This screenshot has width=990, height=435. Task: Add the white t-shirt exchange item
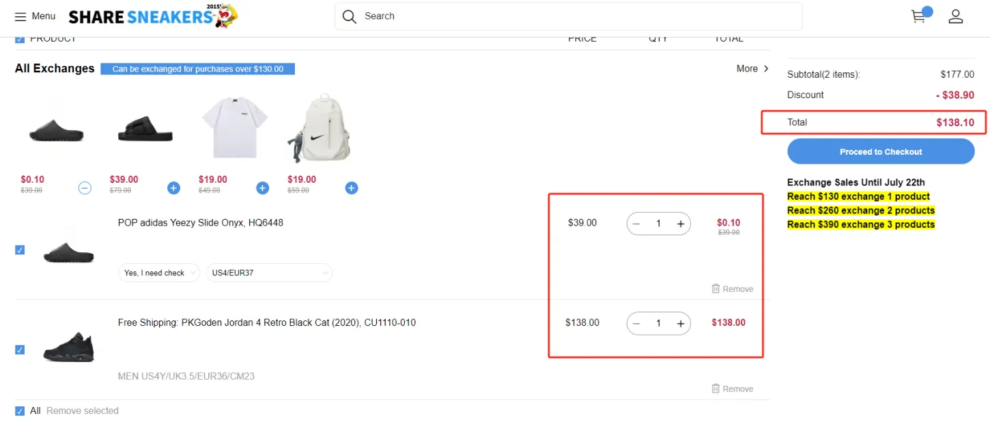tap(262, 187)
